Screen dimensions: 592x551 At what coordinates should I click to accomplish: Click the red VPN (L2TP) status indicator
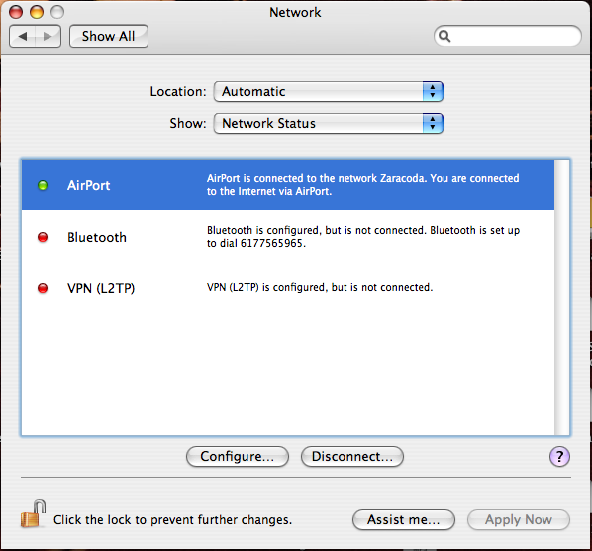(x=43, y=288)
